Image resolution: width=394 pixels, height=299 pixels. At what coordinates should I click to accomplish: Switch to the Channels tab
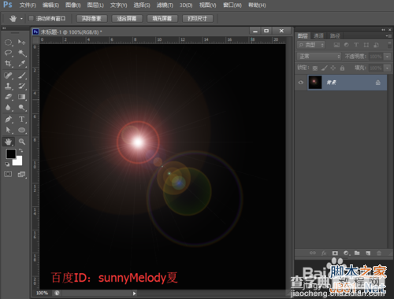(318, 36)
